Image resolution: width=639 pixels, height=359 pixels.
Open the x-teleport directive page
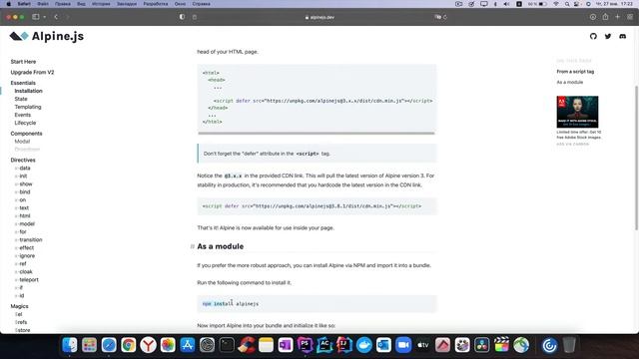(x=27, y=279)
